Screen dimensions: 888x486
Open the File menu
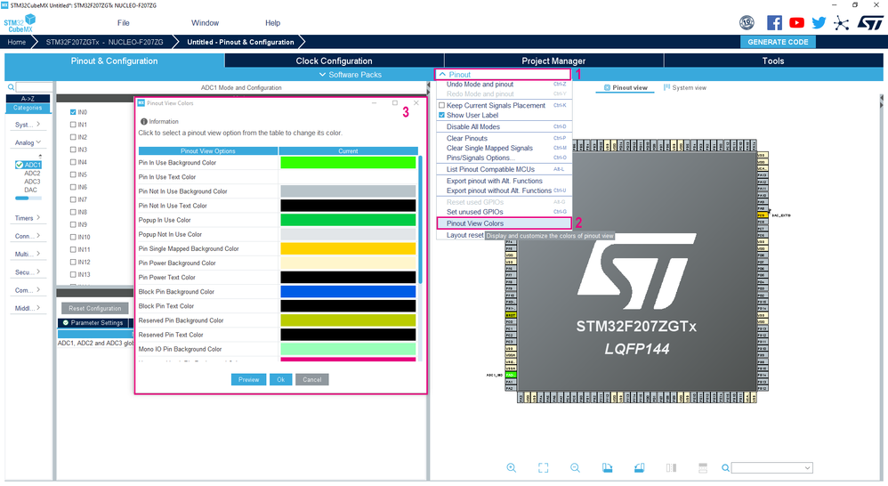tap(124, 23)
